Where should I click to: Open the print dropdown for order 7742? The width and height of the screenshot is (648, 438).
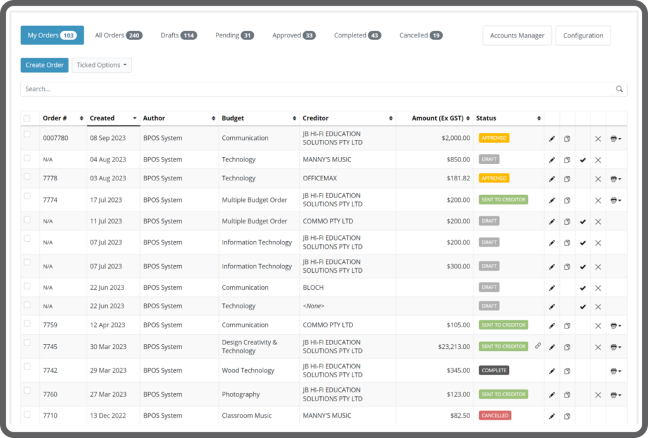point(615,371)
